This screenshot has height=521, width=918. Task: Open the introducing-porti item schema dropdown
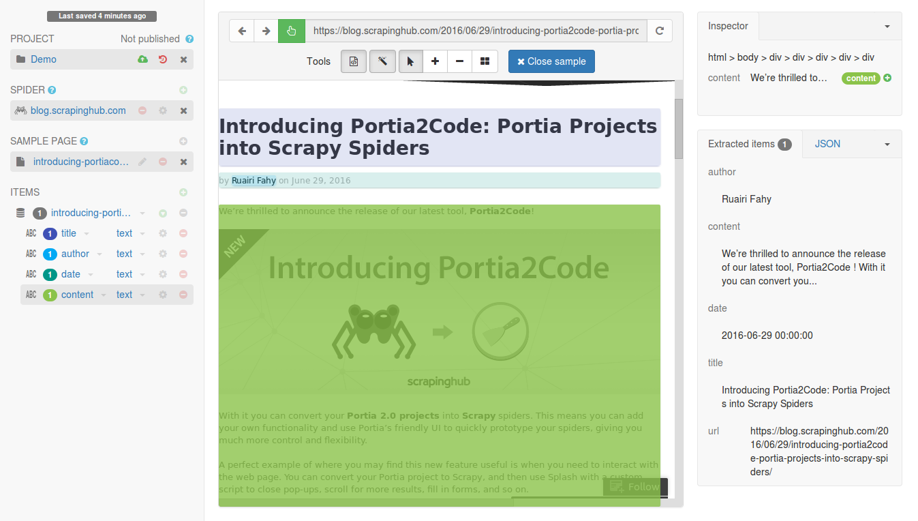pyautogui.click(x=142, y=213)
